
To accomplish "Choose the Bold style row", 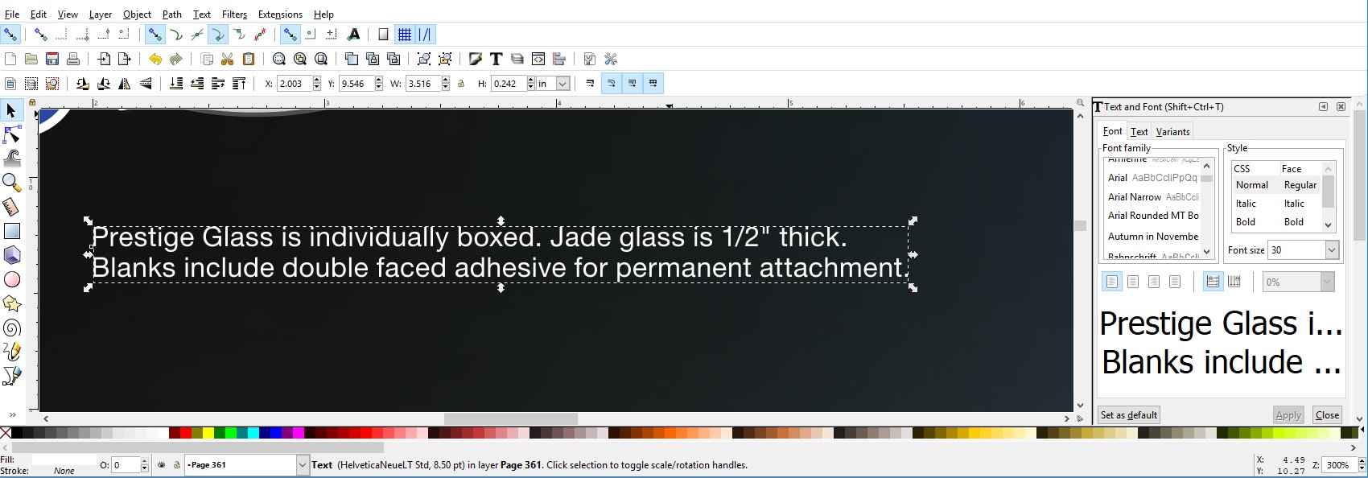I will [1276, 222].
